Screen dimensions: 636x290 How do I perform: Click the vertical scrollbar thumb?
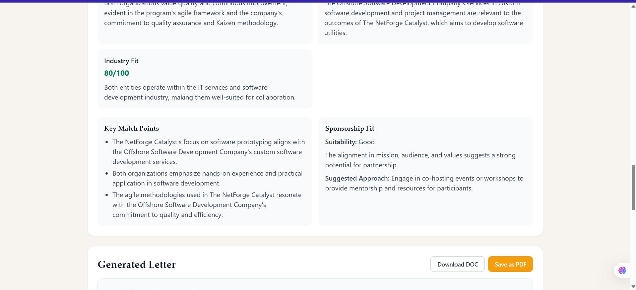pos(633,187)
